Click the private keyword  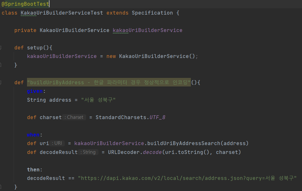click(x=25, y=30)
